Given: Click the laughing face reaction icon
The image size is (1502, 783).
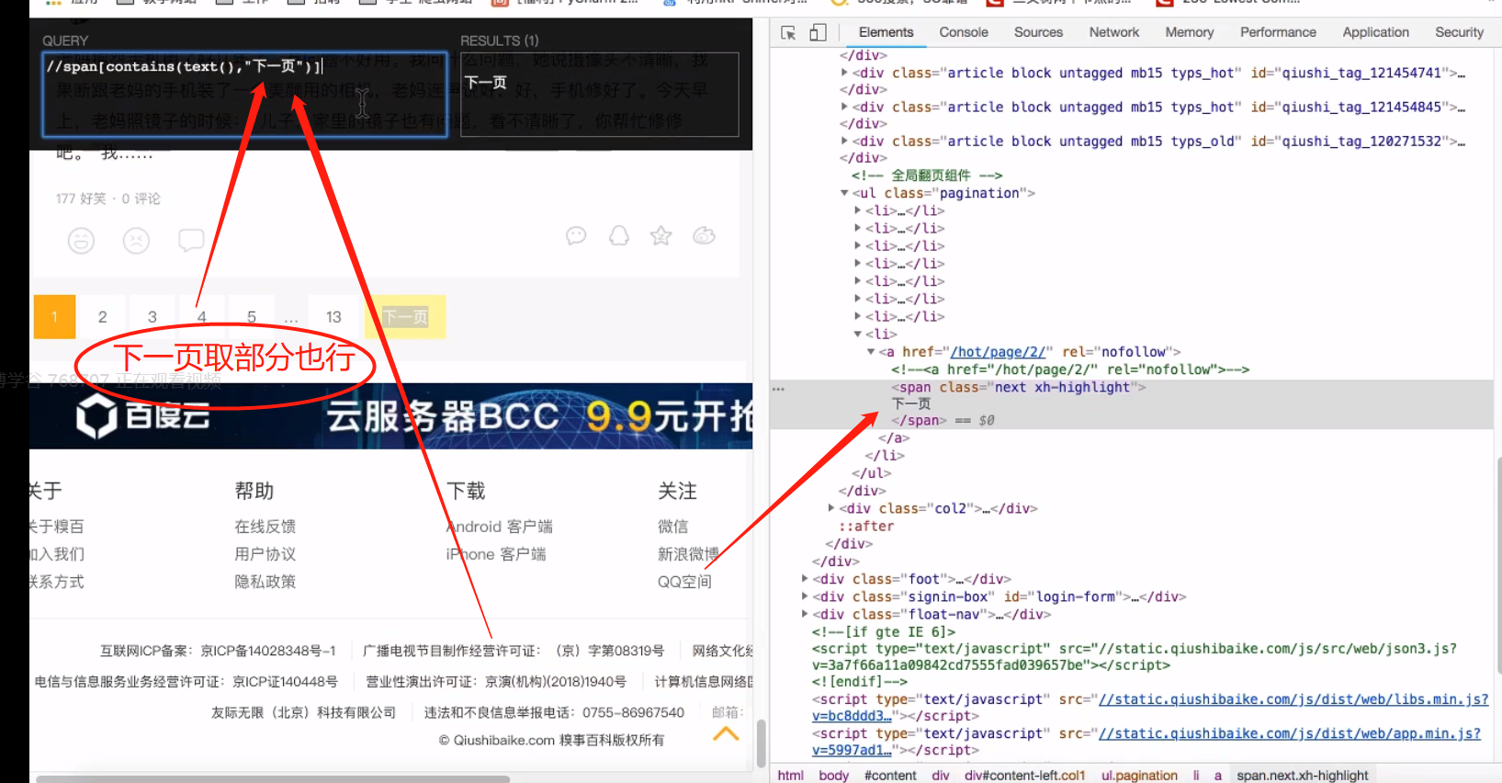Looking at the screenshot, I should click(x=81, y=241).
